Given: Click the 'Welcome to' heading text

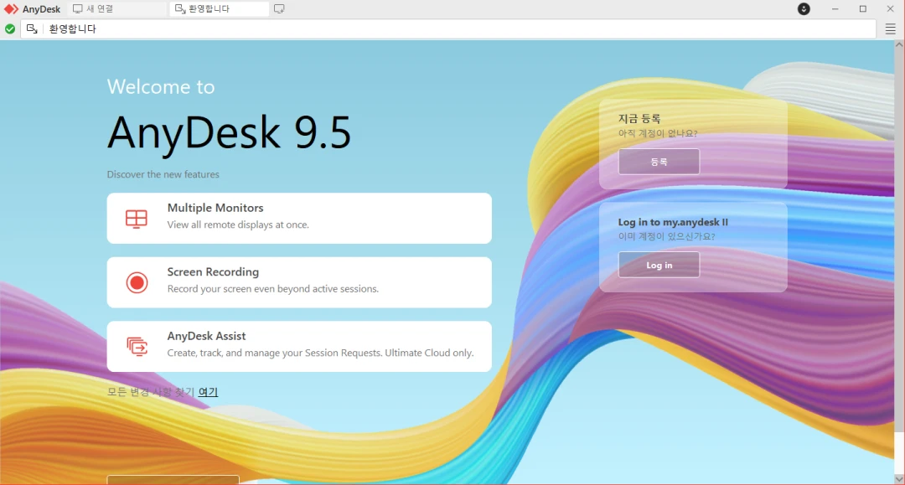Looking at the screenshot, I should click(161, 86).
